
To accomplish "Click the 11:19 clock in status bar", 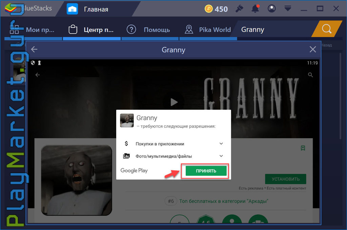I will [x=312, y=63].
